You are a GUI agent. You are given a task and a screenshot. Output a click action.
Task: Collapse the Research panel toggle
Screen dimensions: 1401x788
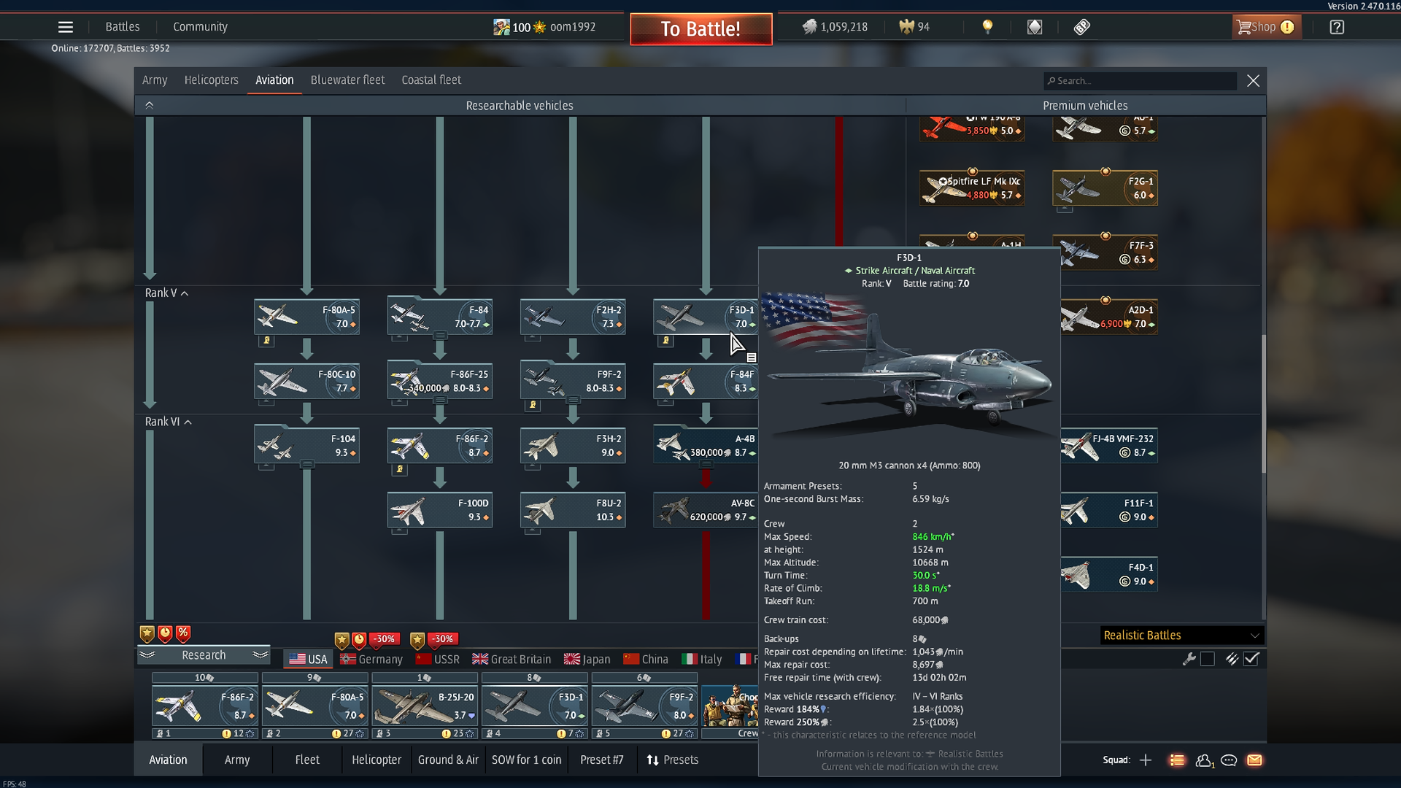[x=204, y=655]
